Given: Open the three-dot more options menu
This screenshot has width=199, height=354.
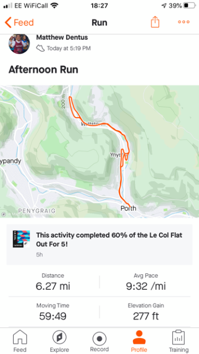Looking at the screenshot, I should (x=184, y=22).
